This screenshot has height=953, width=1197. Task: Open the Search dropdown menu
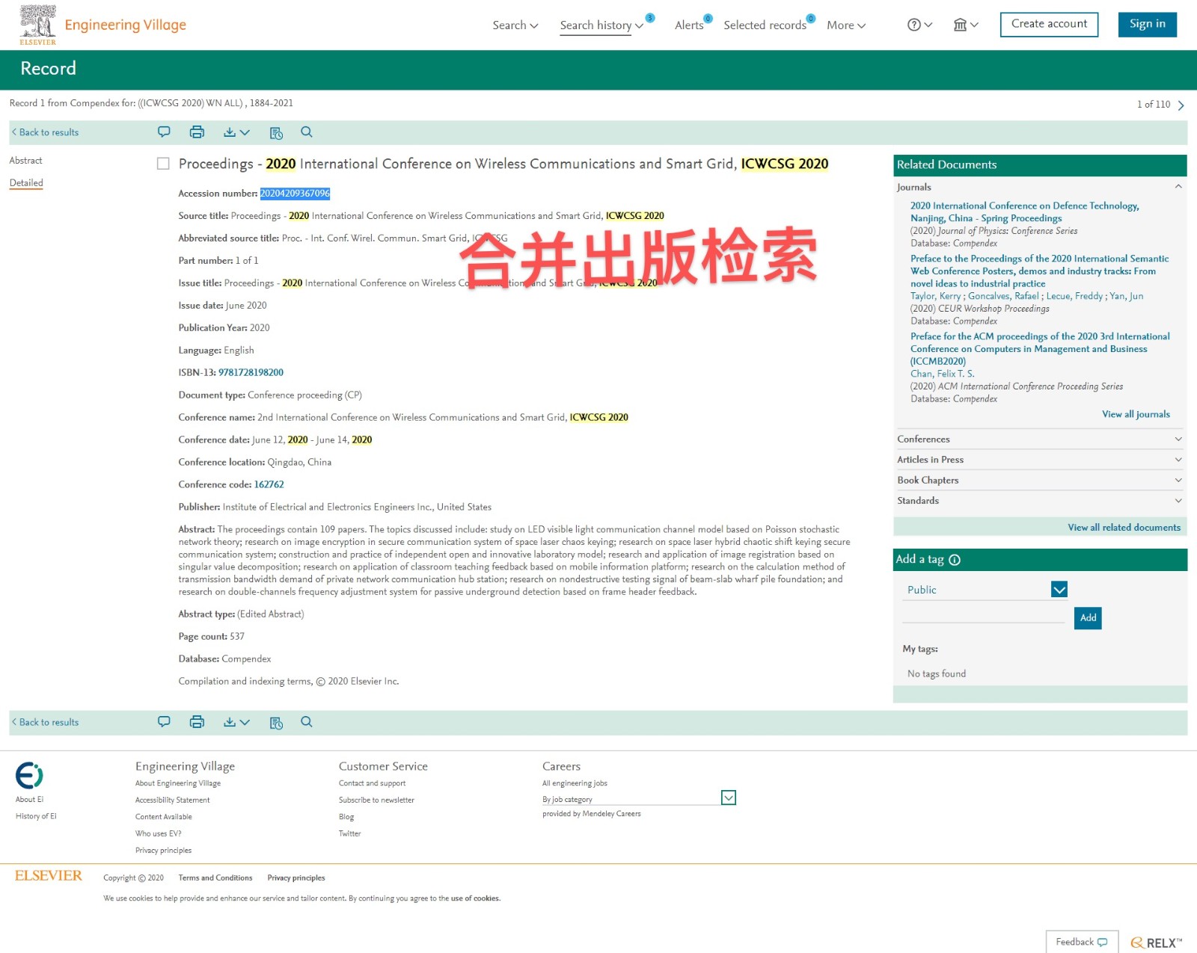point(515,25)
